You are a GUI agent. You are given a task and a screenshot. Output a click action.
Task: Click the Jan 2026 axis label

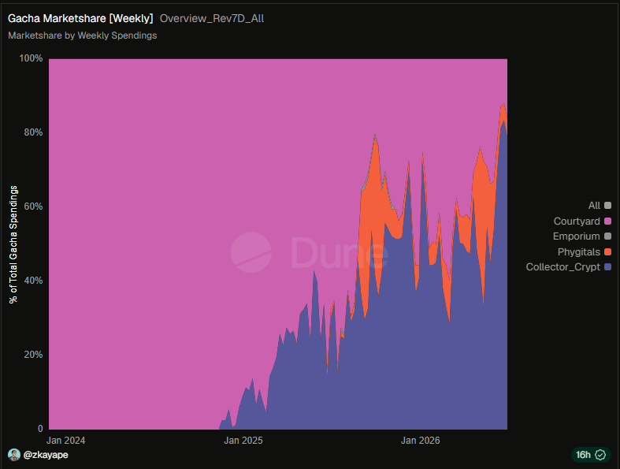pos(421,441)
